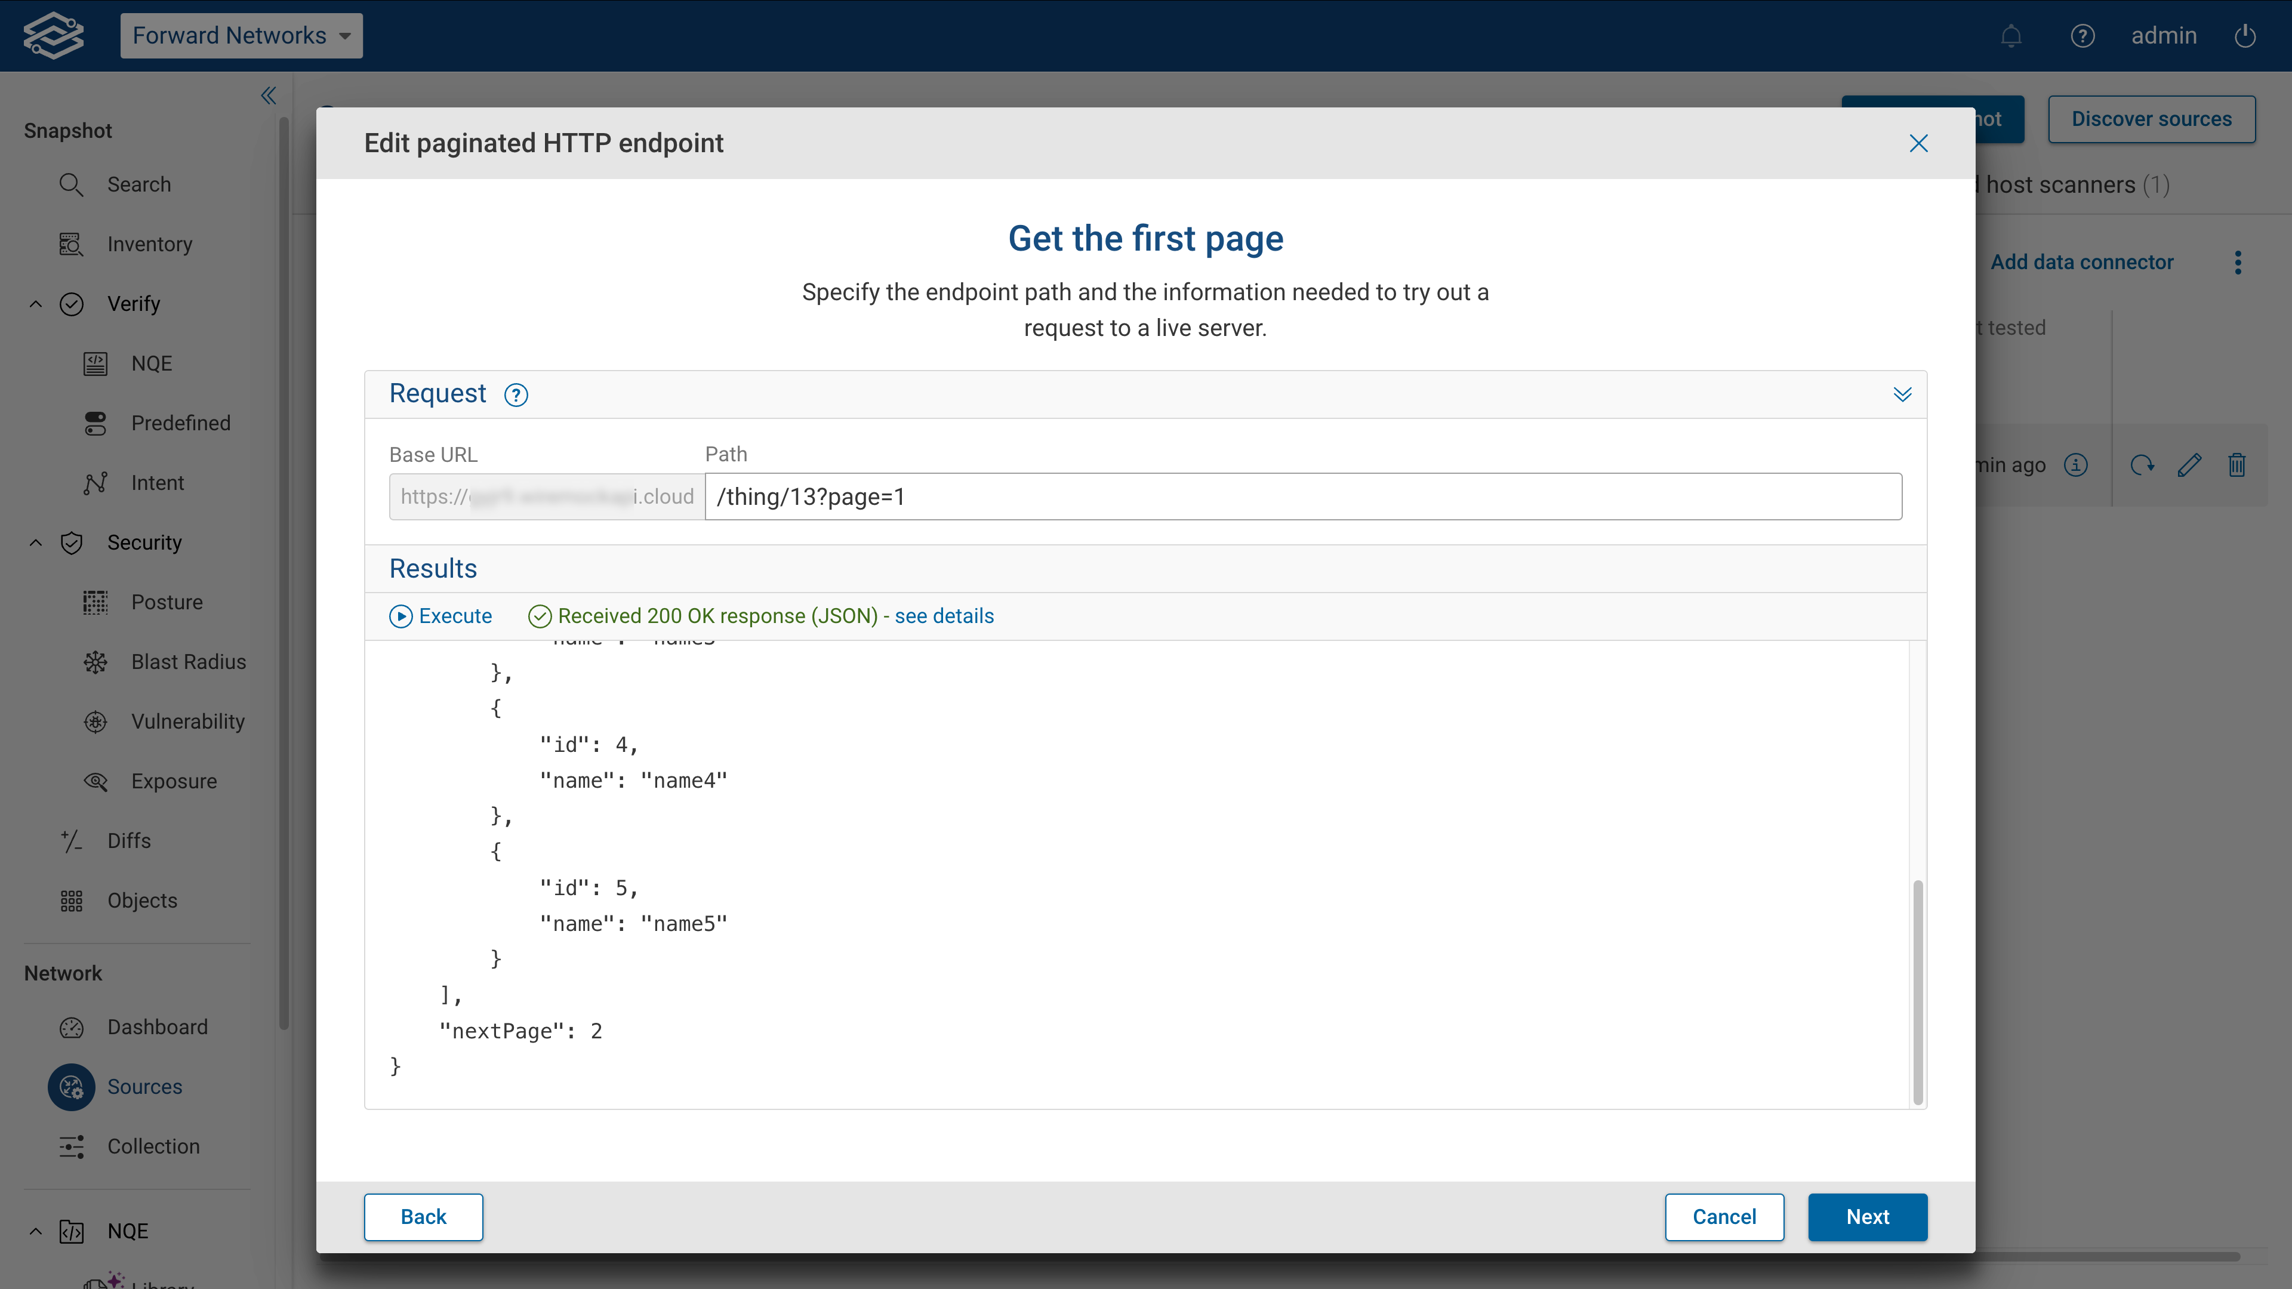This screenshot has width=2292, height=1289.
Task: Click the notification bell icon
Action: (2011, 36)
